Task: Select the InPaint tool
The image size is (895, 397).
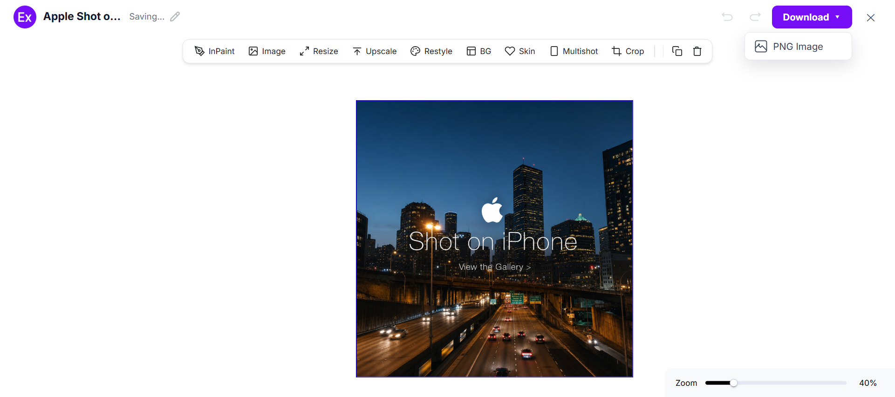Action: tap(214, 51)
